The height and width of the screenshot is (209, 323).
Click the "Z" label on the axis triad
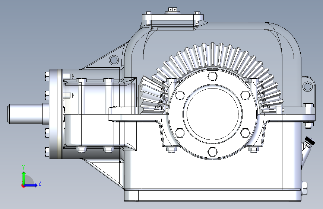40,183
